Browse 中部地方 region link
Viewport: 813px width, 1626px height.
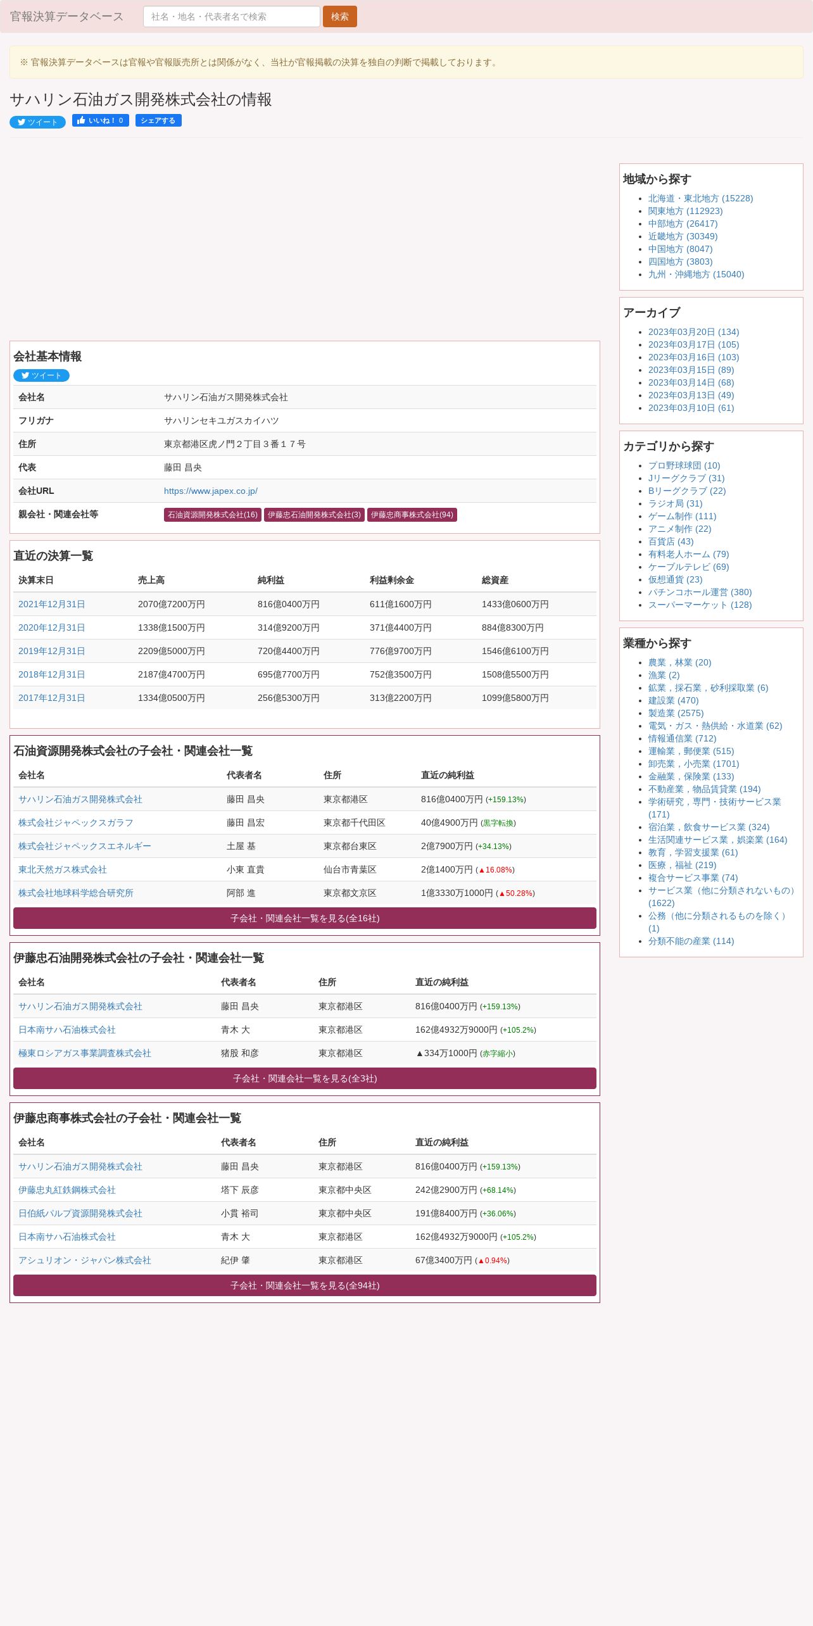click(x=683, y=224)
